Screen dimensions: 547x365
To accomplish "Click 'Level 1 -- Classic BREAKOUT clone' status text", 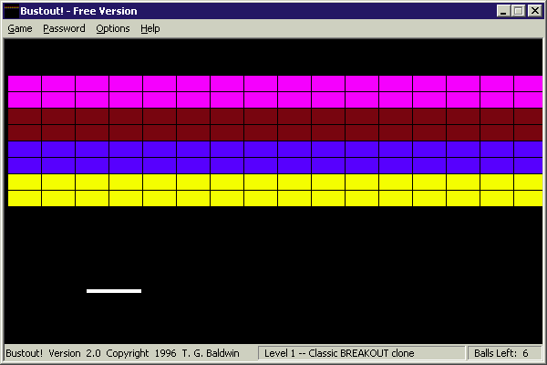I will tap(339, 353).
